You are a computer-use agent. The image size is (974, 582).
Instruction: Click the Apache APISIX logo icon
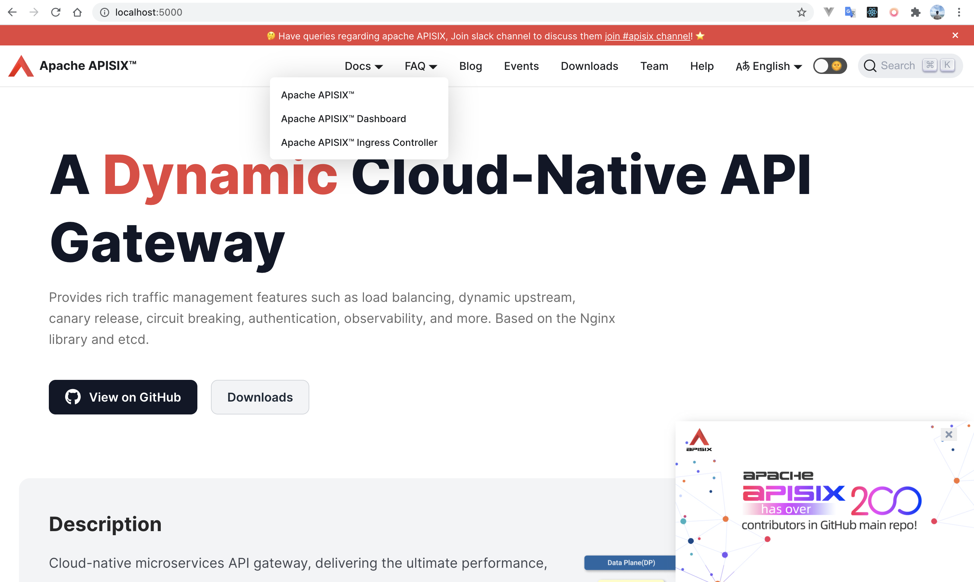(x=21, y=66)
